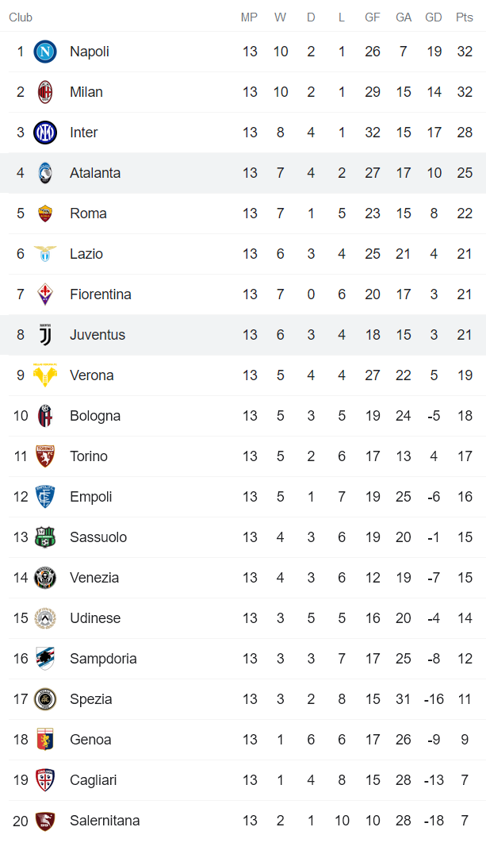The height and width of the screenshot is (854, 486).
Task: Click the Roma club crest
Action: pos(45,213)
